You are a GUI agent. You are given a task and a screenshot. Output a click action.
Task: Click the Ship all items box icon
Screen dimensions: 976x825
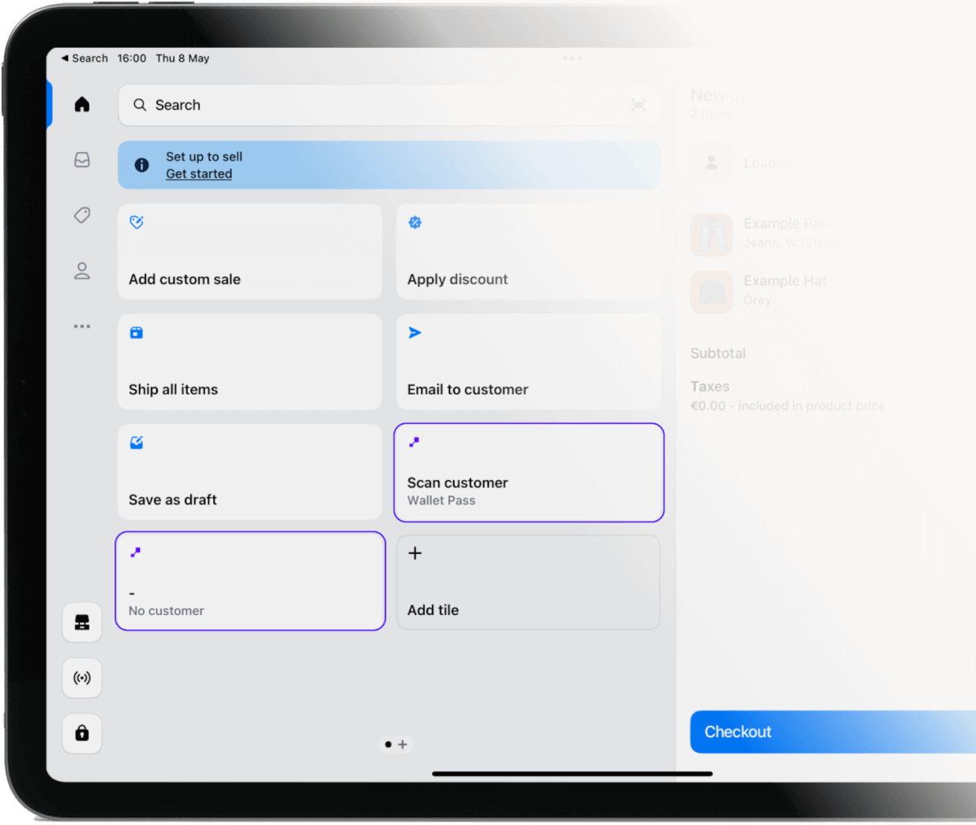pos(137,333)
